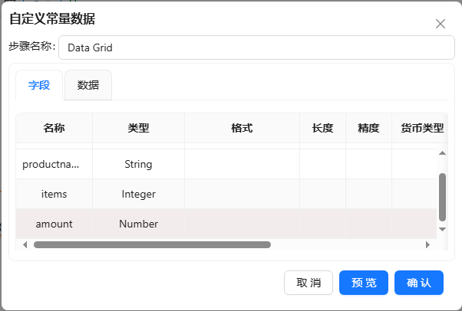Screen dimensions: 462x311
Task: Click the table's scroll down arrow
Action: [442, 228]
